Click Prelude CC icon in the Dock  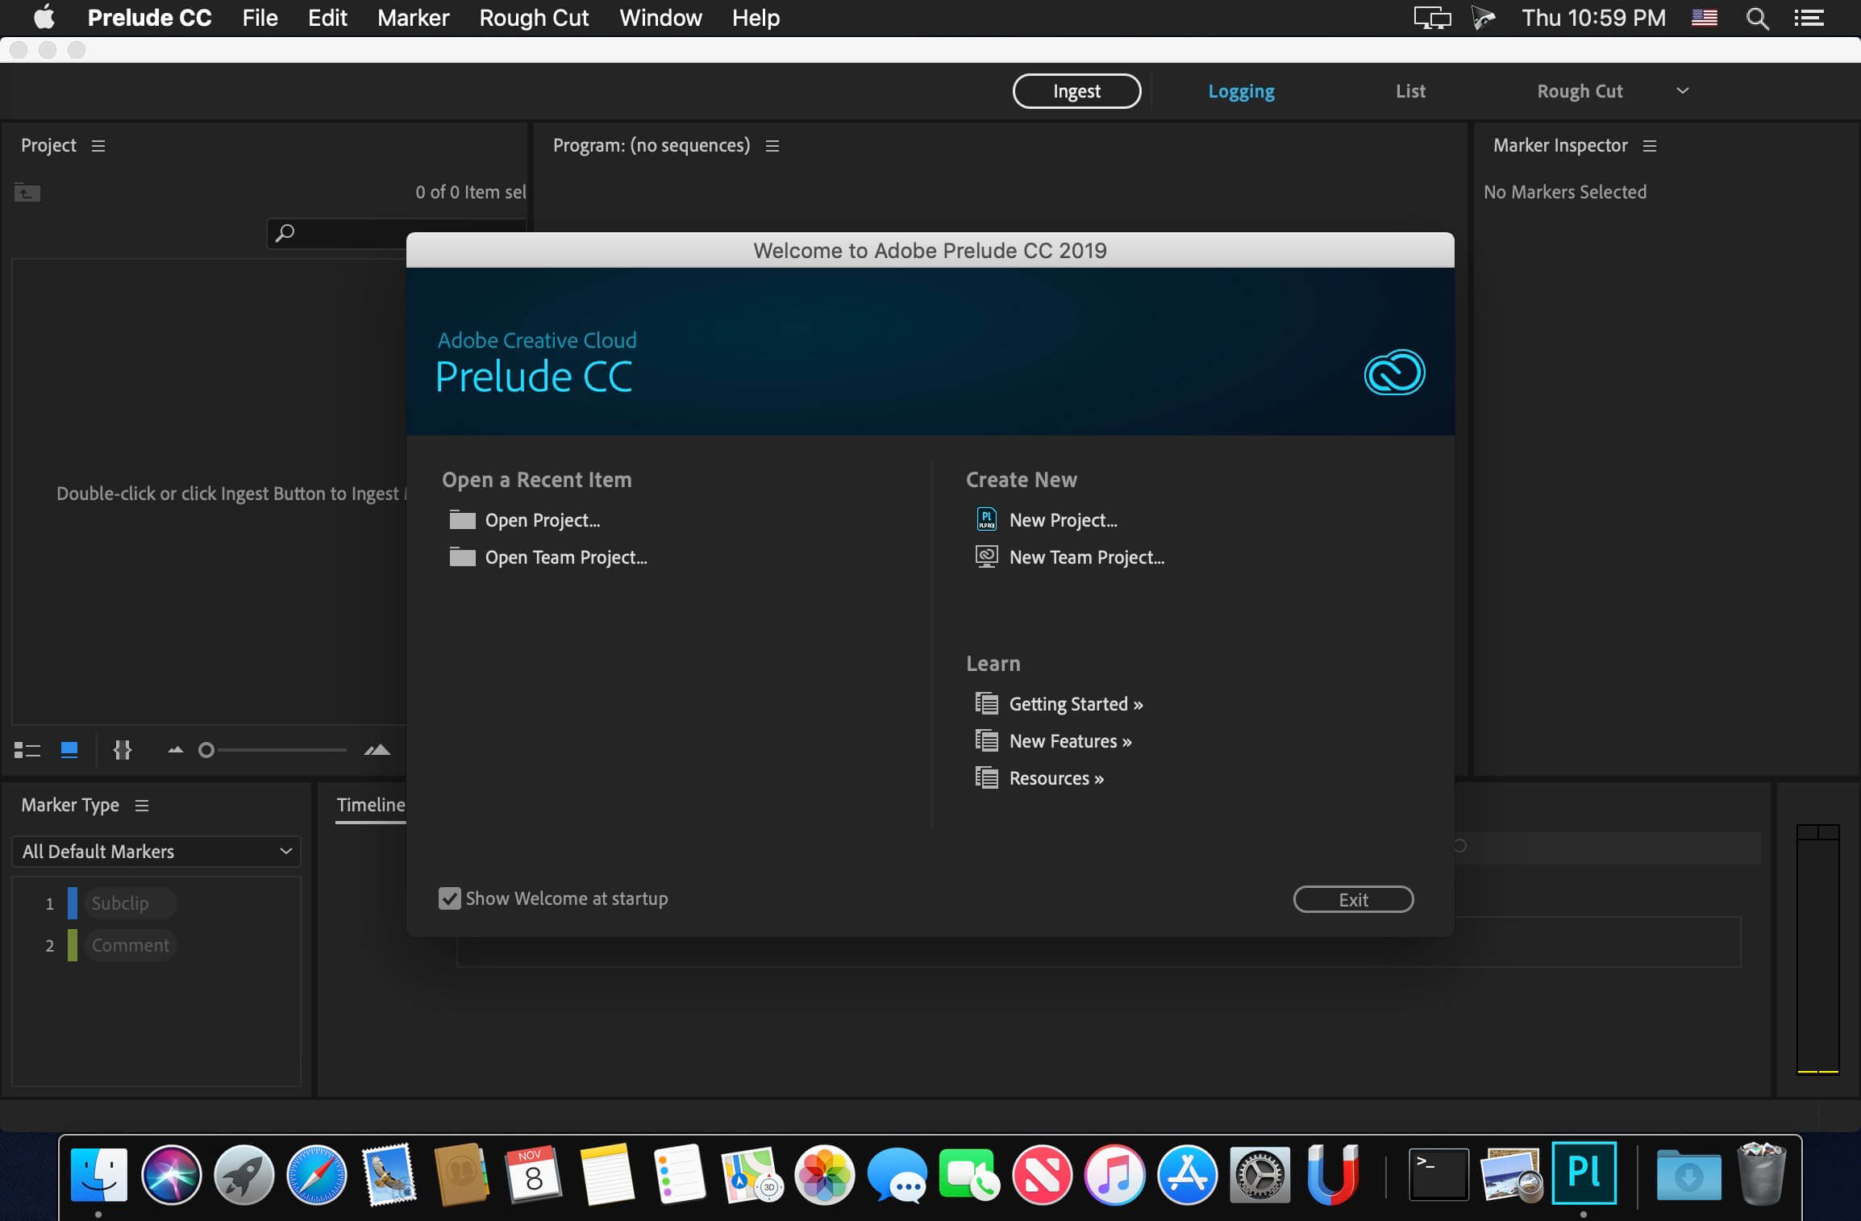1584,1170
